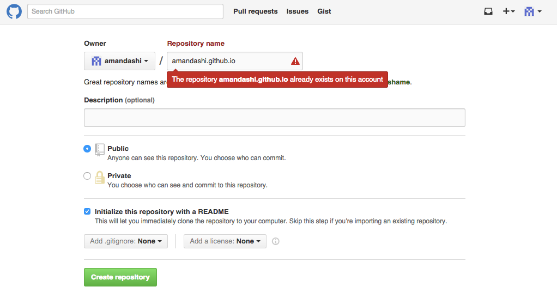The height and width of the screenshot is (305, 557).
Task: Open the Gist link
Action: (324, 11)
